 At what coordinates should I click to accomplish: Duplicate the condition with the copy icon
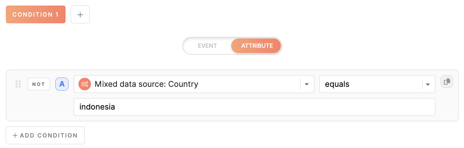coord(447,82)
